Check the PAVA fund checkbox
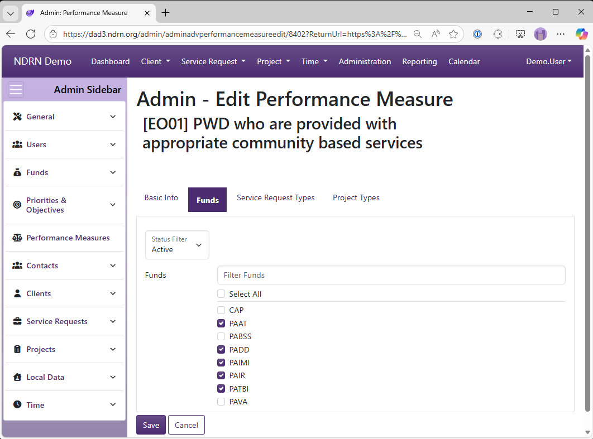Screen dimensions: 593x439 (221, 402)
